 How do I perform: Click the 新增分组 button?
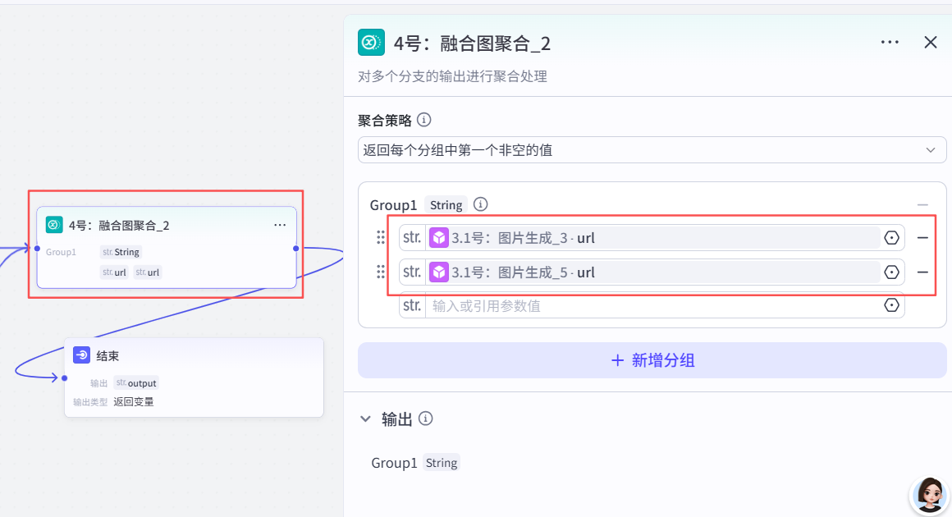(x=652, y=360)
